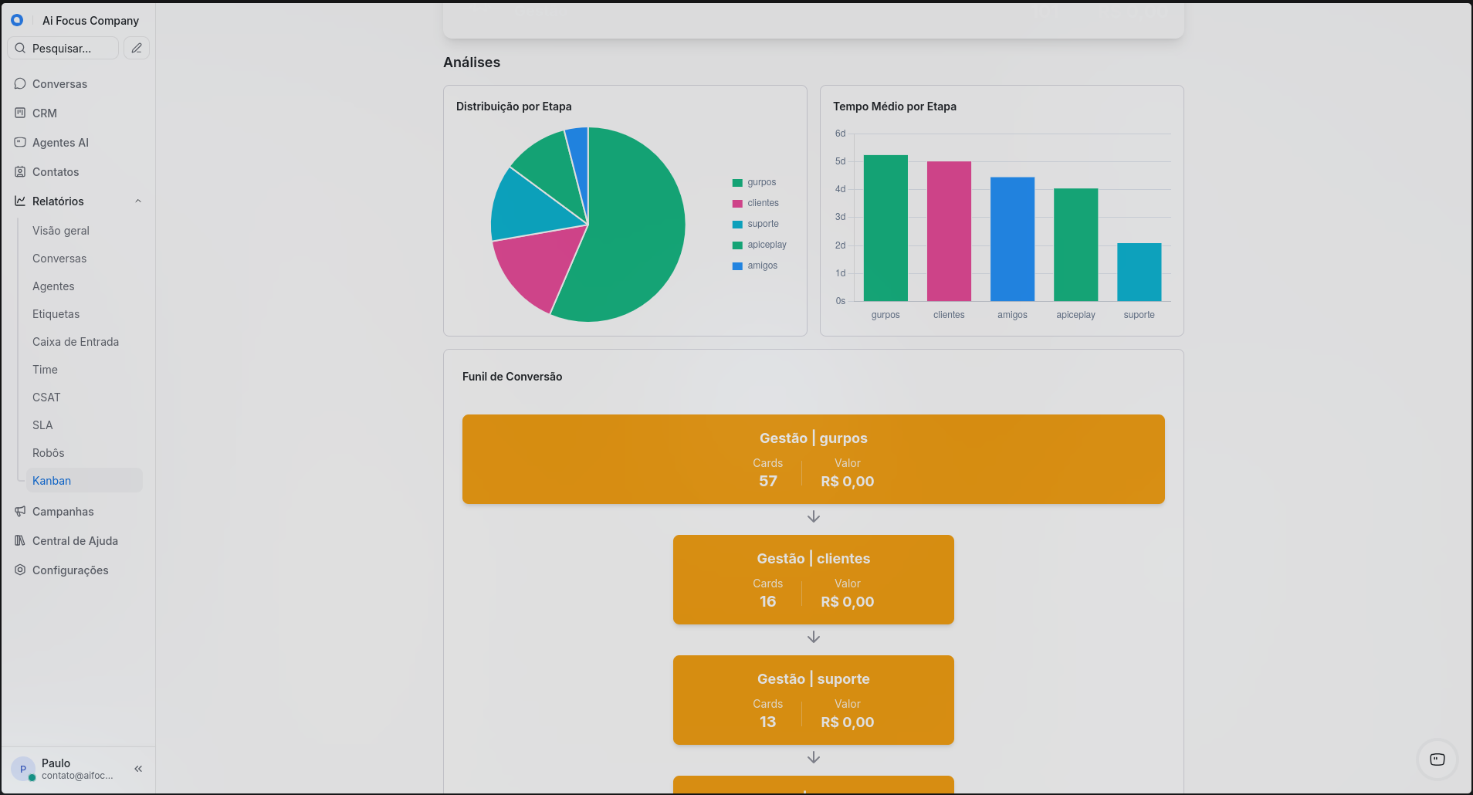Click the Ai Focus Company logo icon

(17, 20)
